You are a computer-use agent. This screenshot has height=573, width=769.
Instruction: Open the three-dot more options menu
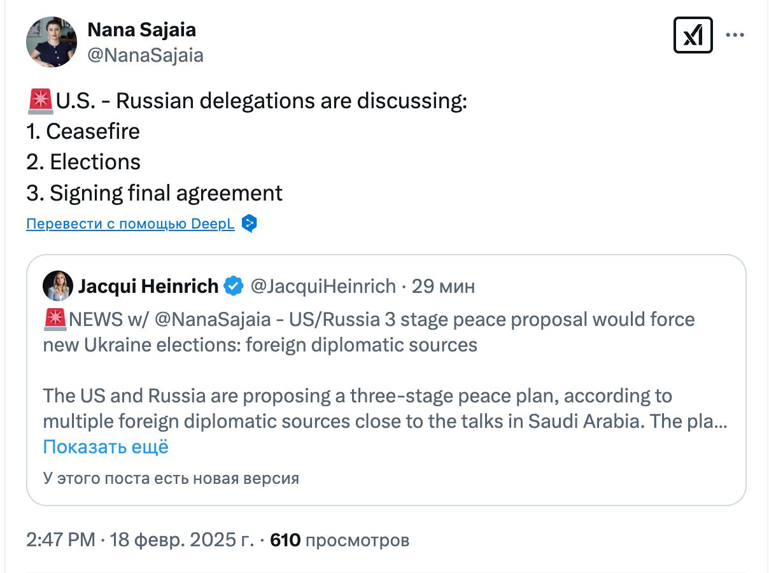click(735, 35)
